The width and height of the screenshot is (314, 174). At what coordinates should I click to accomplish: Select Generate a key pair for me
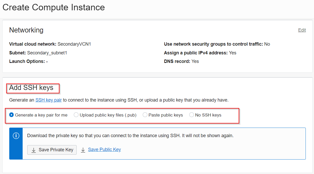tap(12, 115)
